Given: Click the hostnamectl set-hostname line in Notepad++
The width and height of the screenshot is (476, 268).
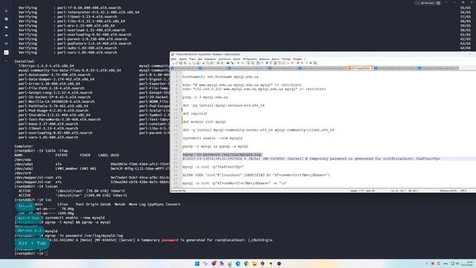Looking at the screenshot, I should point(220,77).
